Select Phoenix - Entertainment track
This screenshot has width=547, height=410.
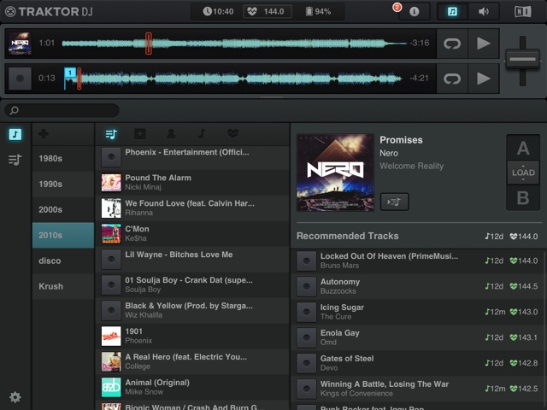click(192, 157)
